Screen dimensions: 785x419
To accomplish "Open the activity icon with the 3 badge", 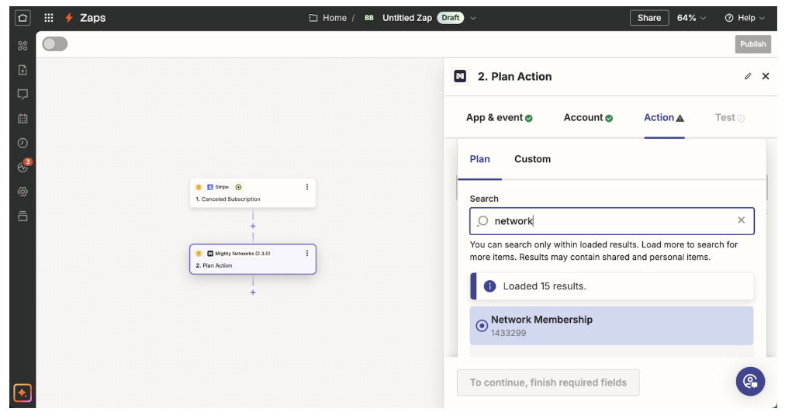I will [22, 168].
